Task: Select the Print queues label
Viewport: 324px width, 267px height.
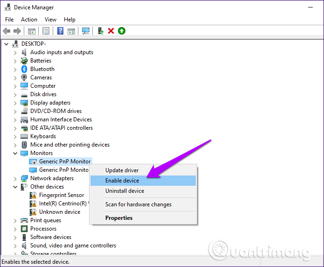Action: point(46,220)
